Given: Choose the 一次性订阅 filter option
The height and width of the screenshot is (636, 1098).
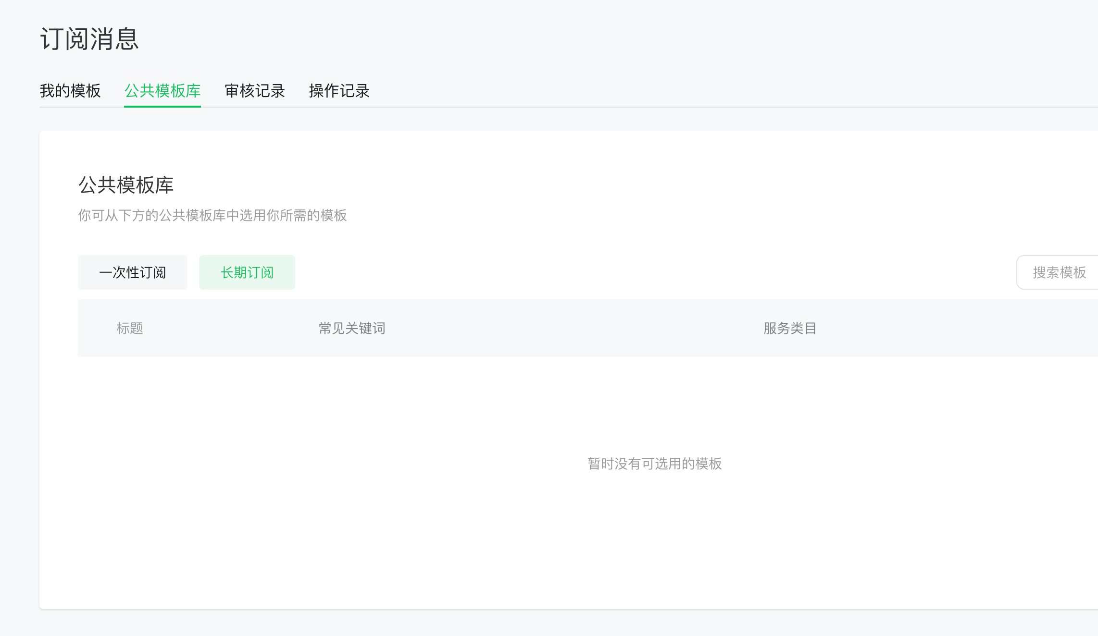Looking at the screenshot, I should (133, 272).
